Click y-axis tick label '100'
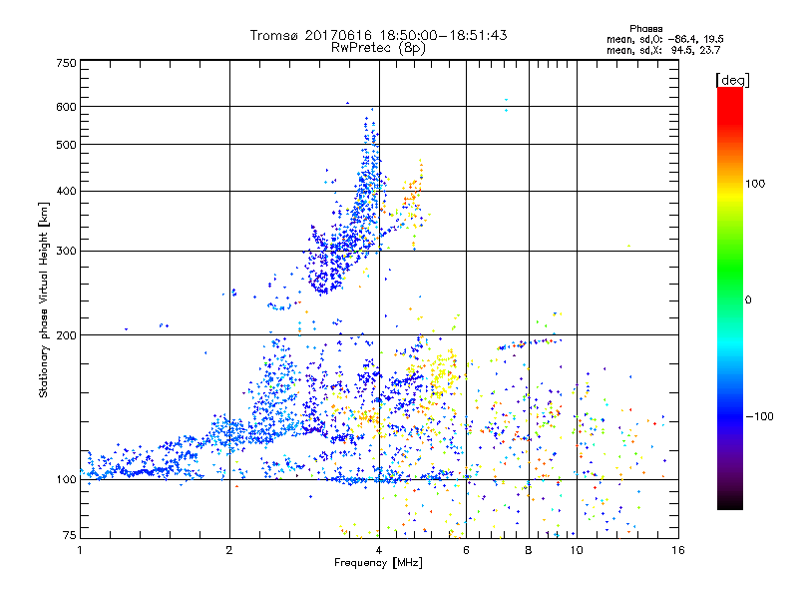The height and width of the screenshot is (599, 798). (x=67, y=480)
